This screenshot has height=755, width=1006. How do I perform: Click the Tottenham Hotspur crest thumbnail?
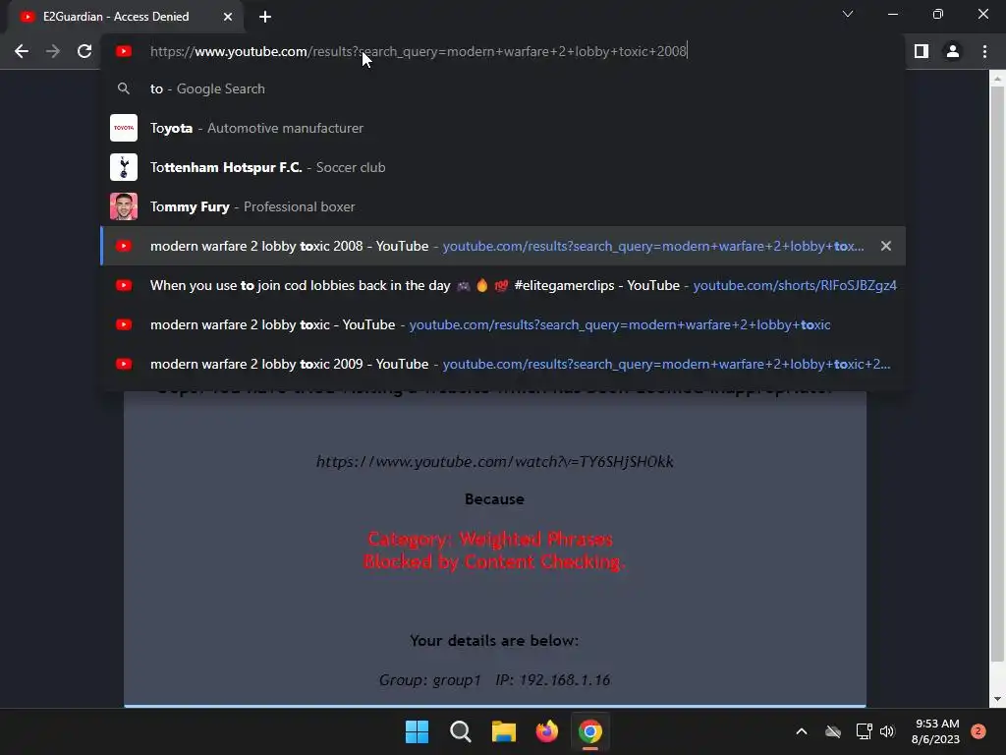pos(124,167)
